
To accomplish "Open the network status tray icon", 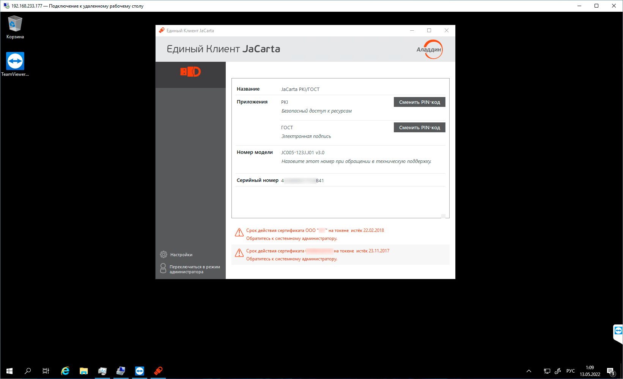I will point(547,371).
